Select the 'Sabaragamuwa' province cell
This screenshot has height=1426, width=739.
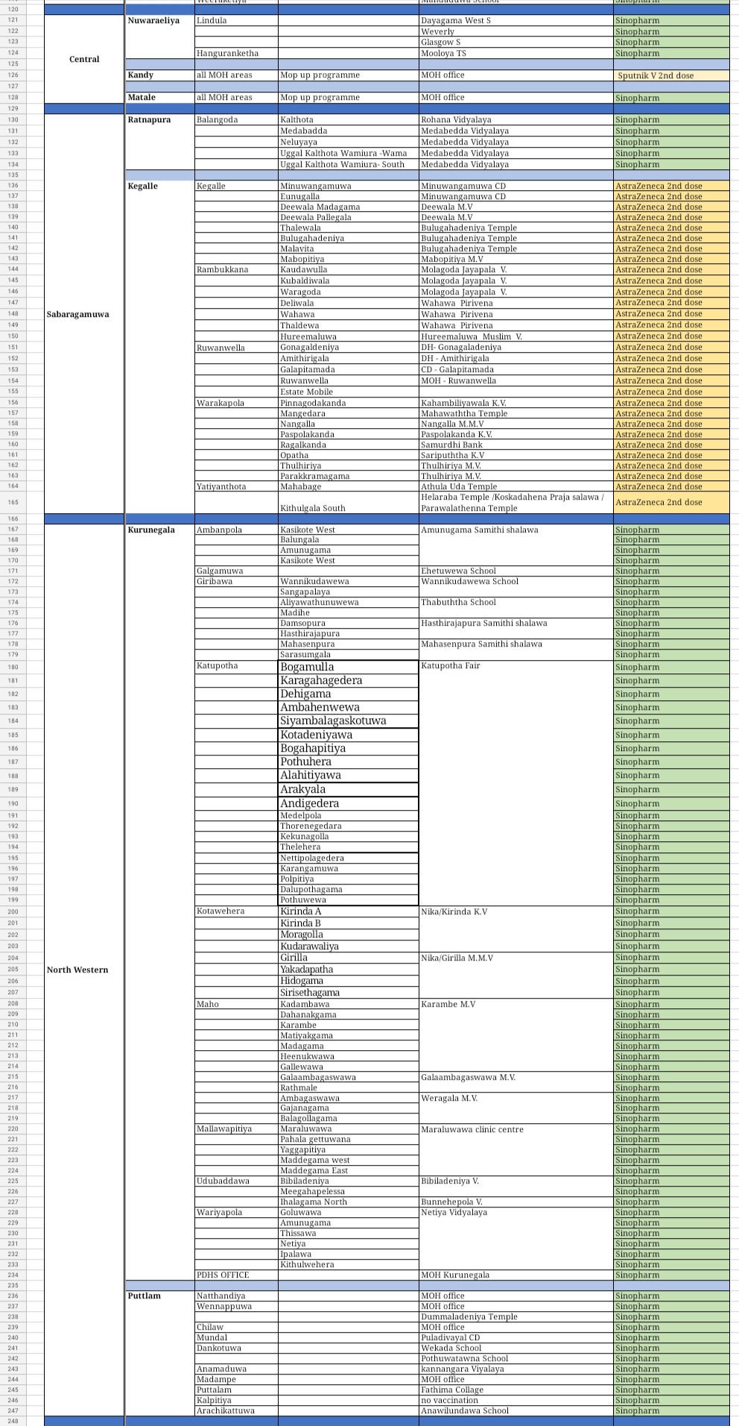coord(84,314)
